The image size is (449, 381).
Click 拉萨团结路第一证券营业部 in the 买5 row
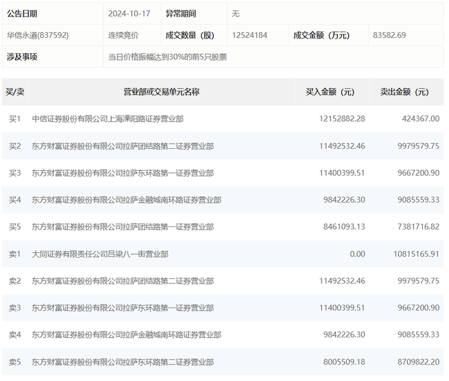pos(168,226)
